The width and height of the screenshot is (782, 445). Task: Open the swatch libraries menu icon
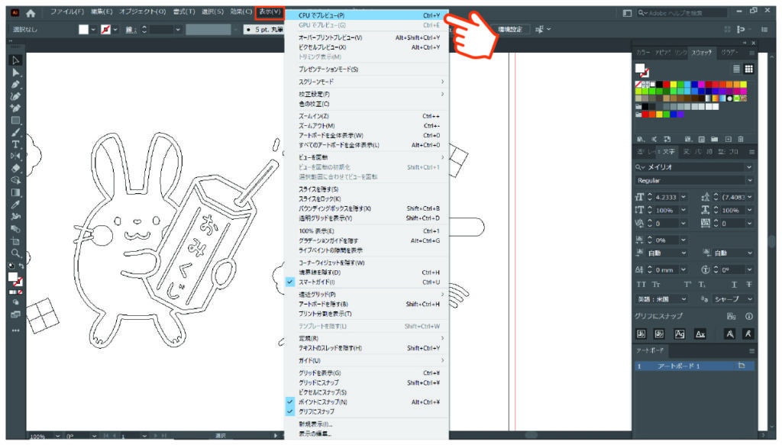pos(641,139)
